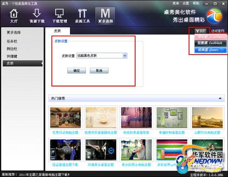Open the 美女的思念电脑主题 thumbnail
This screenshot has width=228, height=177.
[x=136, y=150]
